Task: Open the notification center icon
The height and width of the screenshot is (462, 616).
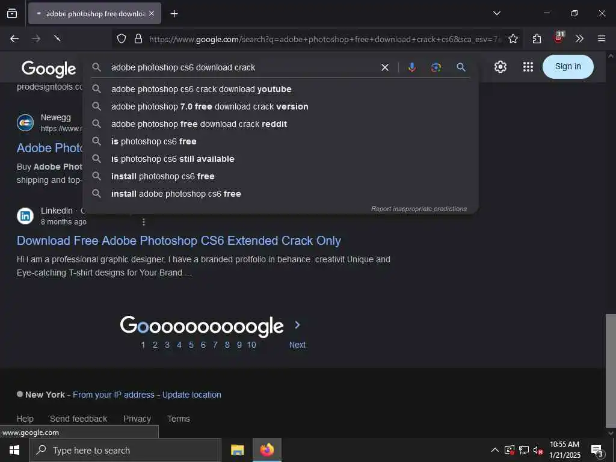Action: tap(597, 451)
